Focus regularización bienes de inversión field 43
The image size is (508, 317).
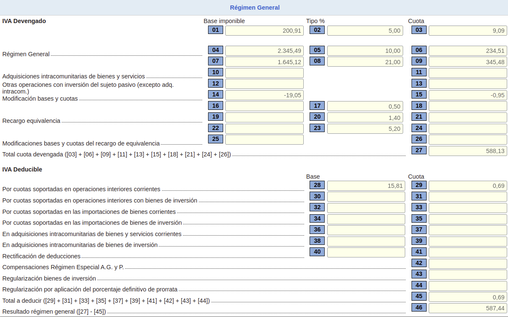[468, 275]
